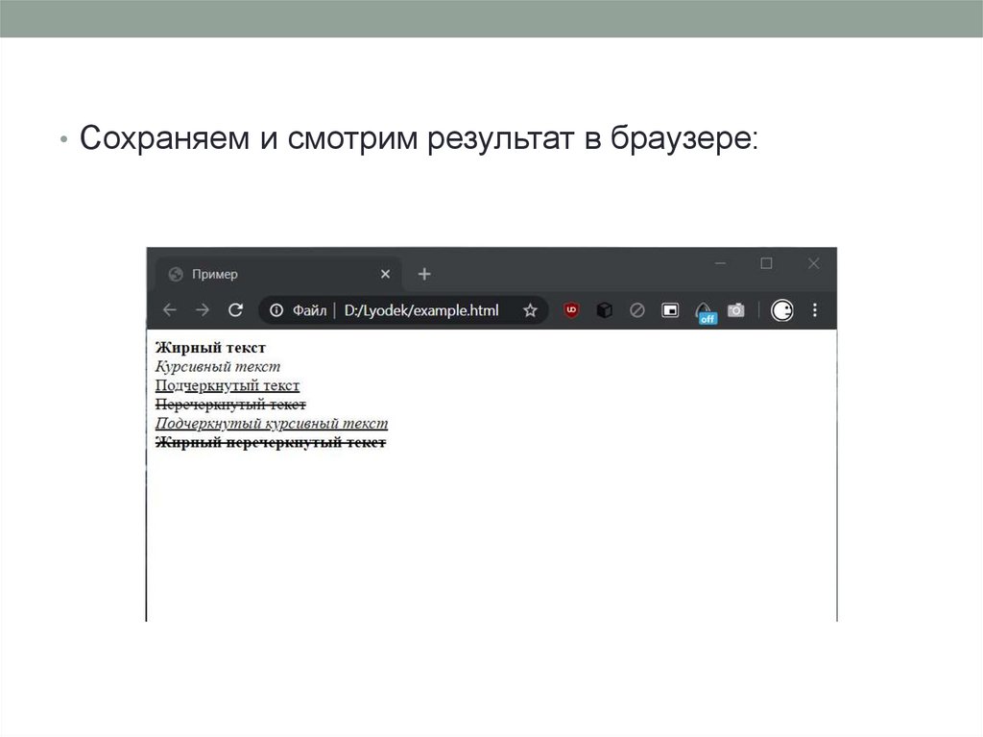
Task: Open the picture-in-picture extension icon
Action: click(670, 310)
